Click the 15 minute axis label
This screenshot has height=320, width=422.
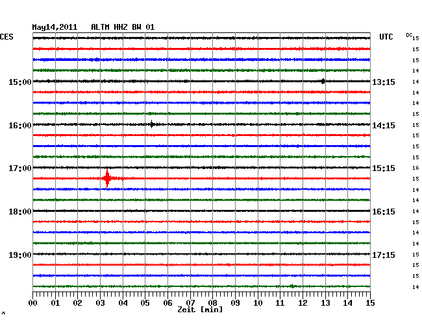pos(370,303)
